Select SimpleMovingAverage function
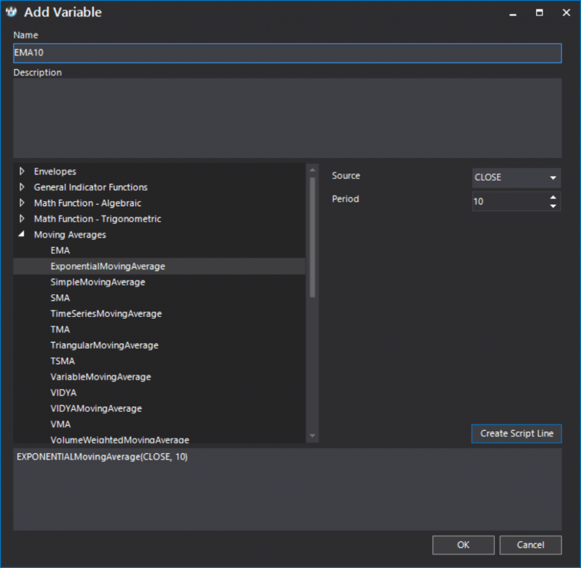The width and height of the screenshot is (581, 568). [x=98, y=282]
